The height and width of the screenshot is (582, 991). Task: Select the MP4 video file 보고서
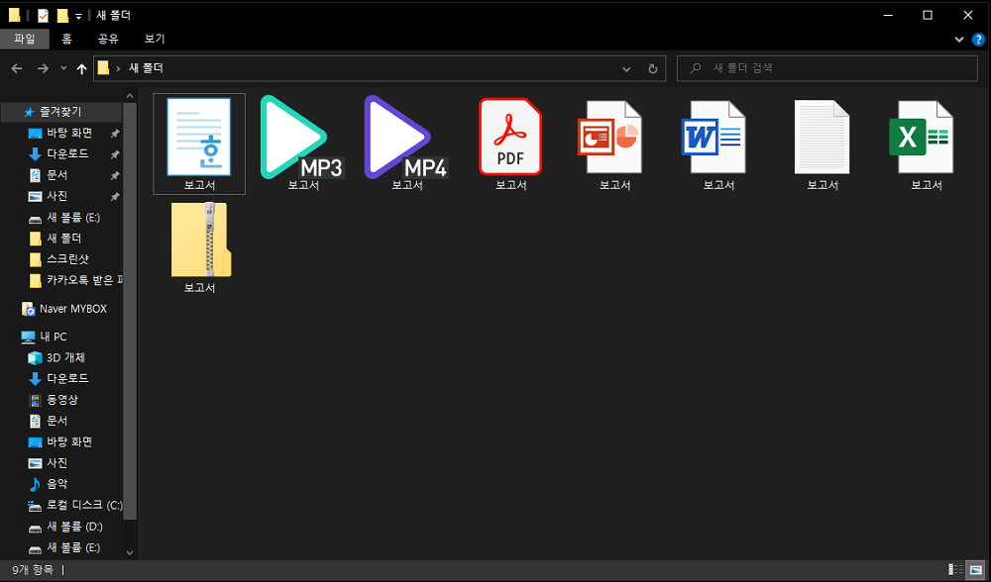pos(406,144)
